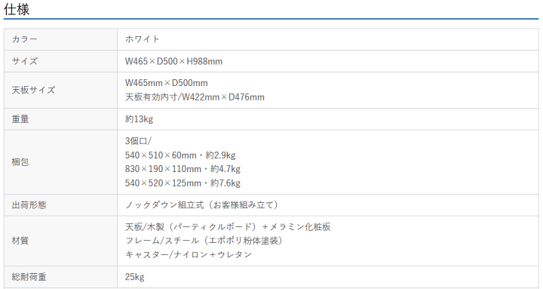Viewport: 543px width, 289px height.
Task: Click the 540×510×60mm 約2.9kg package line
Action: (x=180, y=155)
